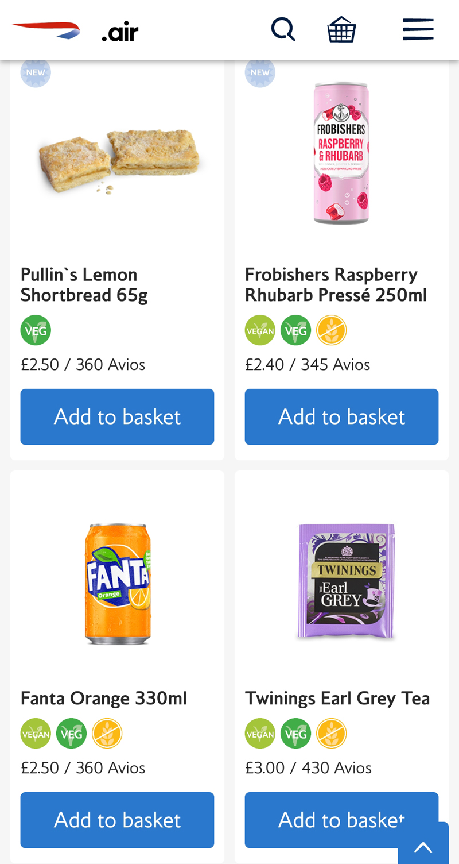Click the VEG icon under Pullin's Lemon Shortbread
Screen dimensions: 459x864
(36, 330)
